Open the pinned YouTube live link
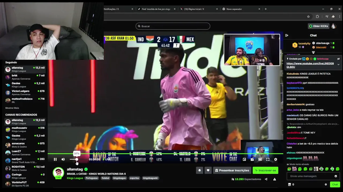This screenshot has height=192, width=343. click(310, 65)
